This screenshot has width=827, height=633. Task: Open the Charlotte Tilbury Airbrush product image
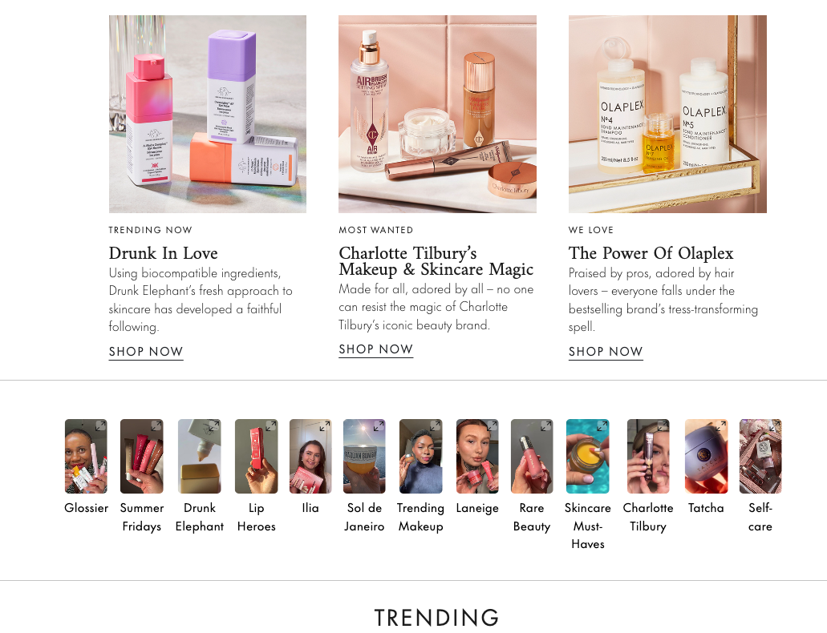(x=437, y=114)
